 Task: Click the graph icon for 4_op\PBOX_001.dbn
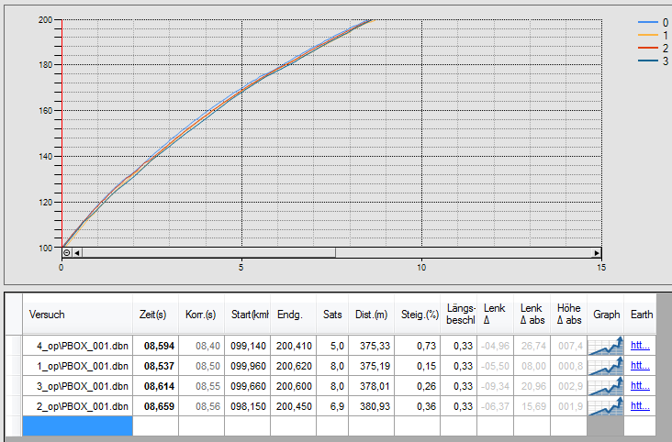605,346
